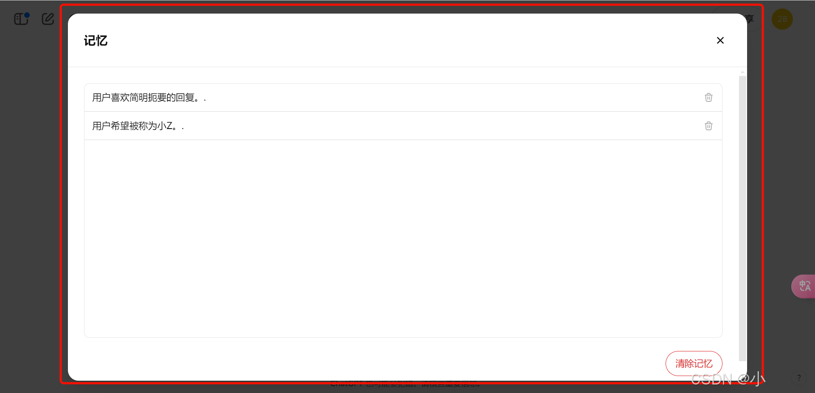Click the disclaimer text below the dialog
Viewport: 815px width, 393px height.
(405, 384)
